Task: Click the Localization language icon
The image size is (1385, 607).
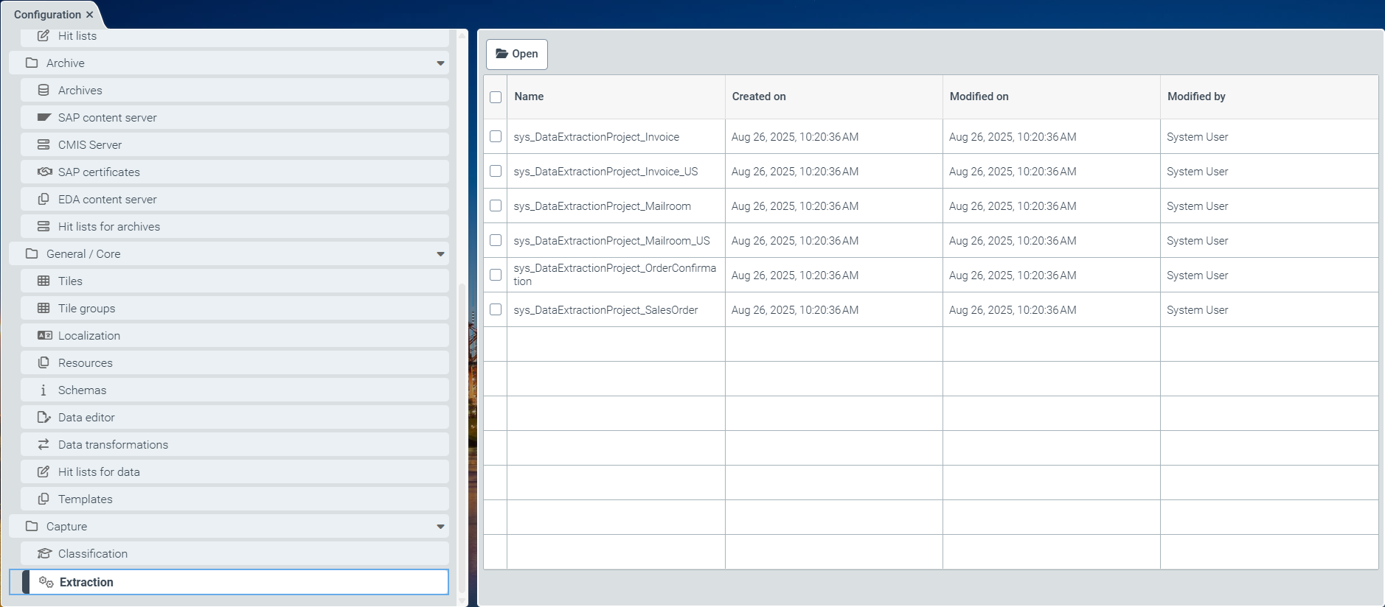Action: click(44, 335)
